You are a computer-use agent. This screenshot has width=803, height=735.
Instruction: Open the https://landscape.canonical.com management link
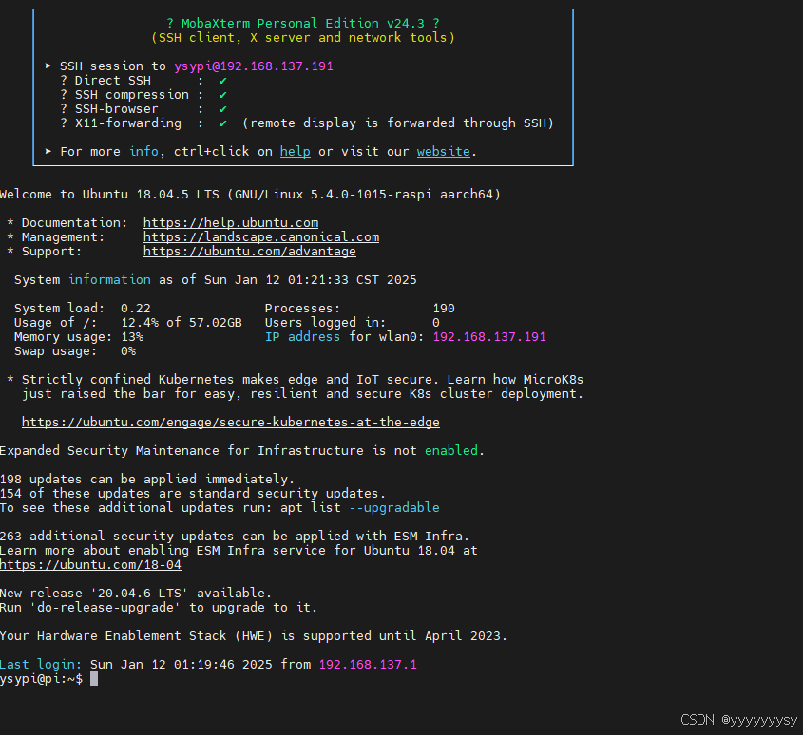[261, 237]
